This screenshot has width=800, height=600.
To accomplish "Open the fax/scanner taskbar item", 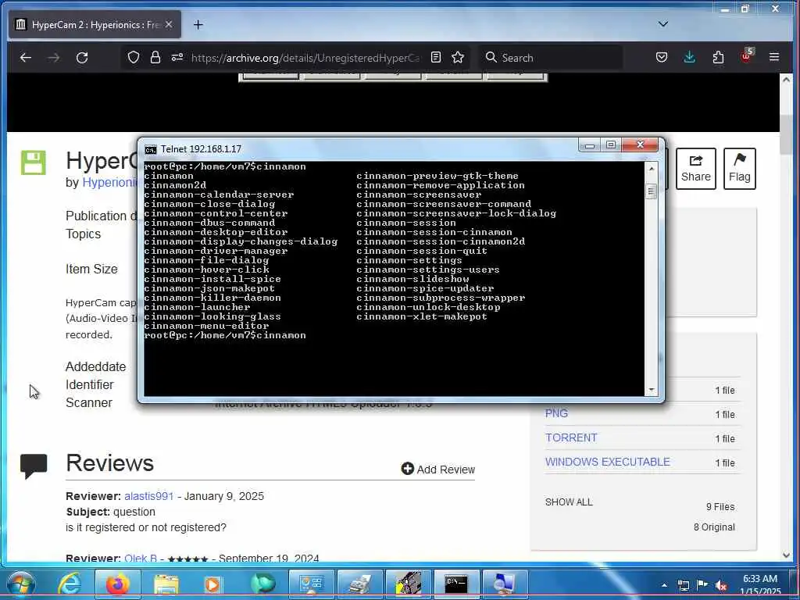I will [x=359, y=584].
